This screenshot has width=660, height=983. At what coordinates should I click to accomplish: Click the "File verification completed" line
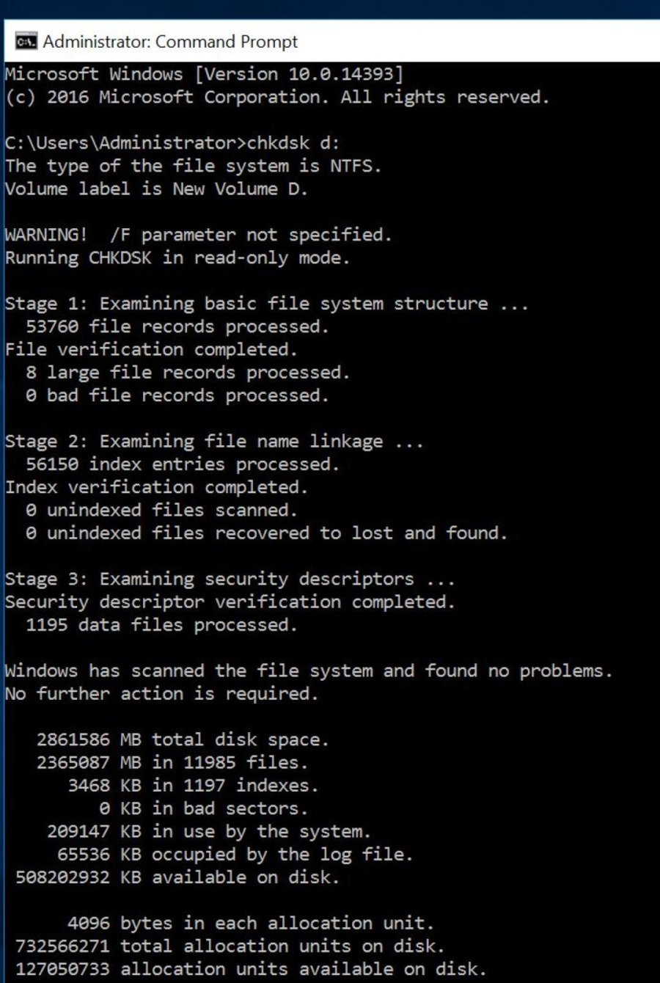(151, 349)
